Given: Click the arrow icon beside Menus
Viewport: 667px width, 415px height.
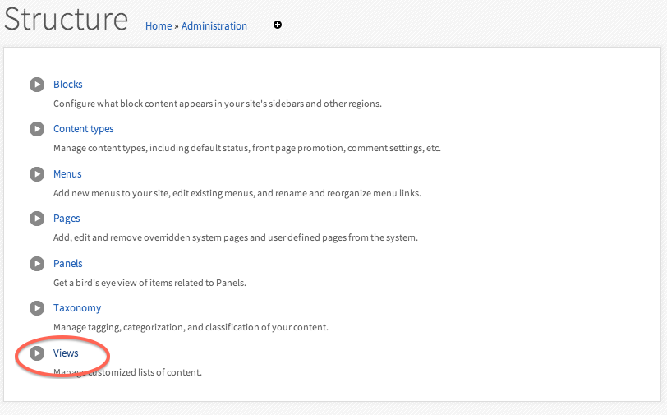Looking at the screenshot, I should [37, 174].
